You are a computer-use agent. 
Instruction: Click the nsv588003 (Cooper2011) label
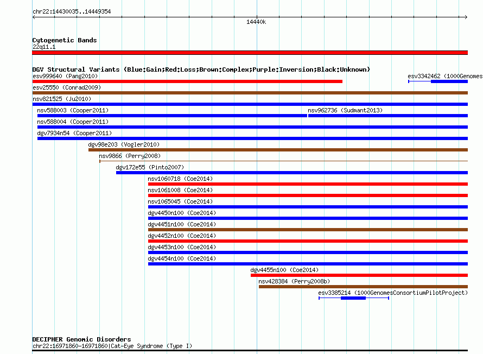pyautogui.click(x=73, y=110)
